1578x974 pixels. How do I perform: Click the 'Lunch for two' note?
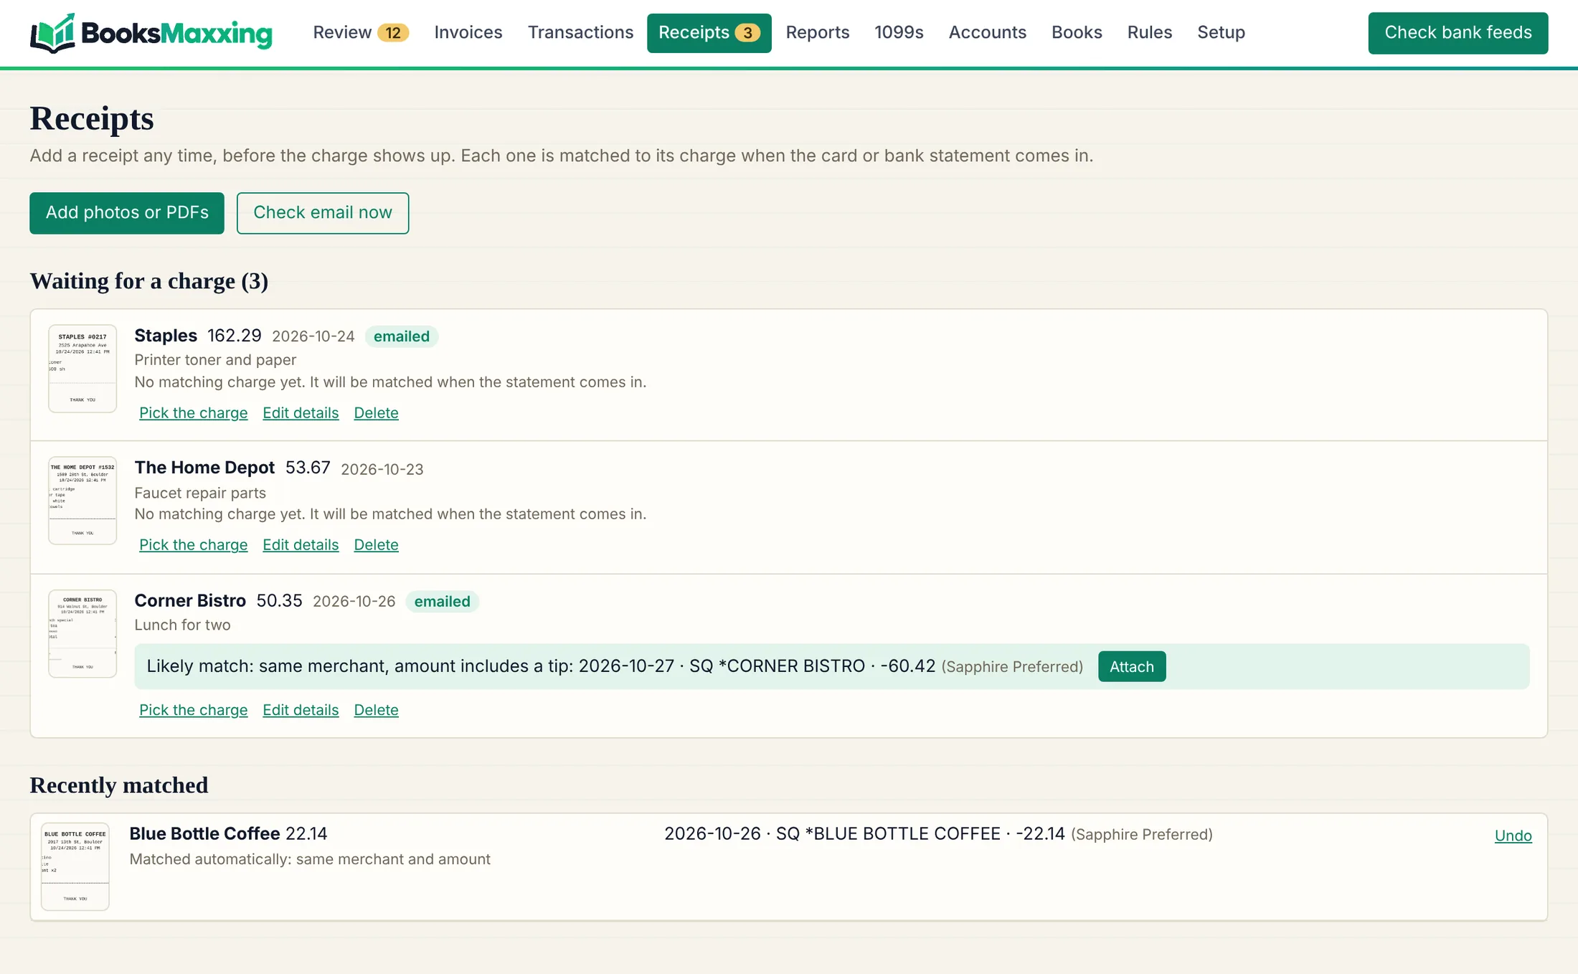pos(182,625)
